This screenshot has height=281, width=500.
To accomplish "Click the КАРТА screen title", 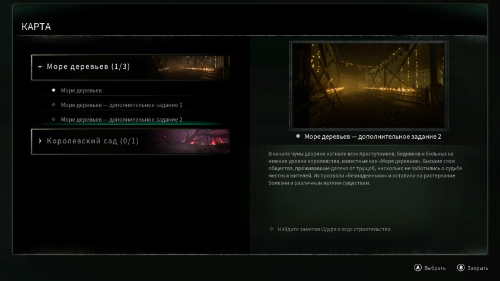I will click(x=36, y=27).
